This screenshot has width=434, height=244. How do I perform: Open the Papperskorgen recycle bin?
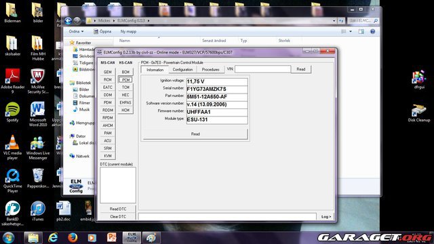click(x=38, y=178)
